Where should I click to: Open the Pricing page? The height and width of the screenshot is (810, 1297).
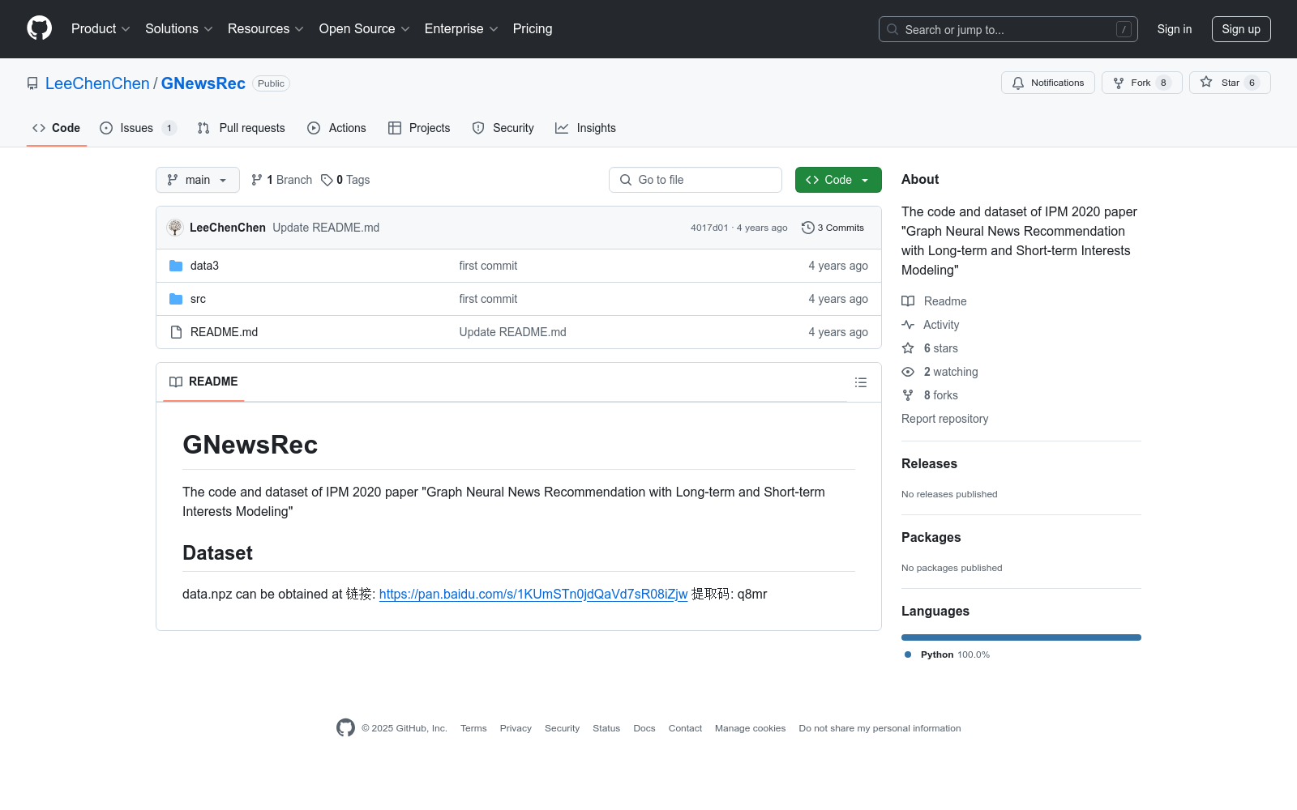533,29
